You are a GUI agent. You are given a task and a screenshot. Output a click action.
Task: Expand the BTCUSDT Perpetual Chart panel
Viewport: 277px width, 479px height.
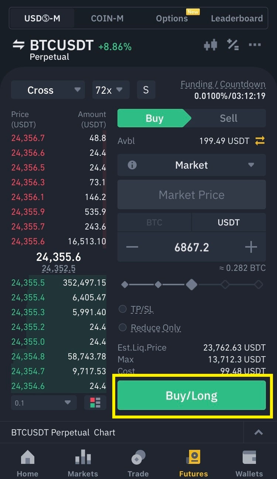pos(259,433)
